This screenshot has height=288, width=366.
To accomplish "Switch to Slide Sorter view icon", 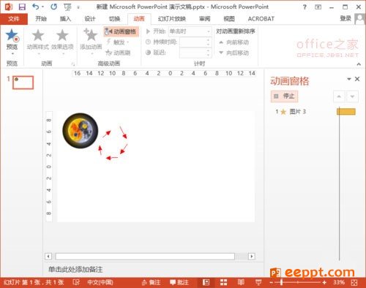I will coord(223,282).
